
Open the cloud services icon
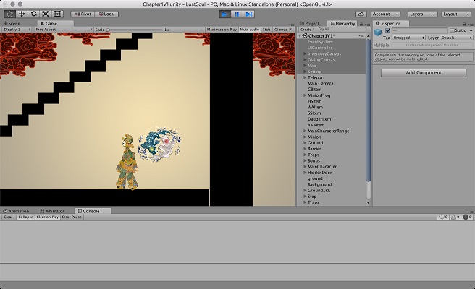coord(361,14)
